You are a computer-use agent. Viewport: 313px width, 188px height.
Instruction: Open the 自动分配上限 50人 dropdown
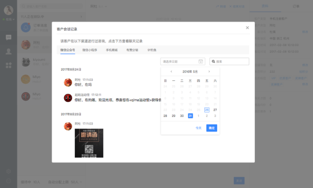[x=65, y=182]
